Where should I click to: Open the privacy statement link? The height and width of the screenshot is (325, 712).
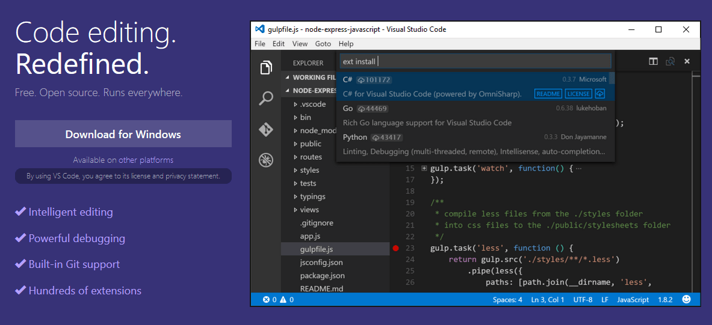(x=193, y=176)
